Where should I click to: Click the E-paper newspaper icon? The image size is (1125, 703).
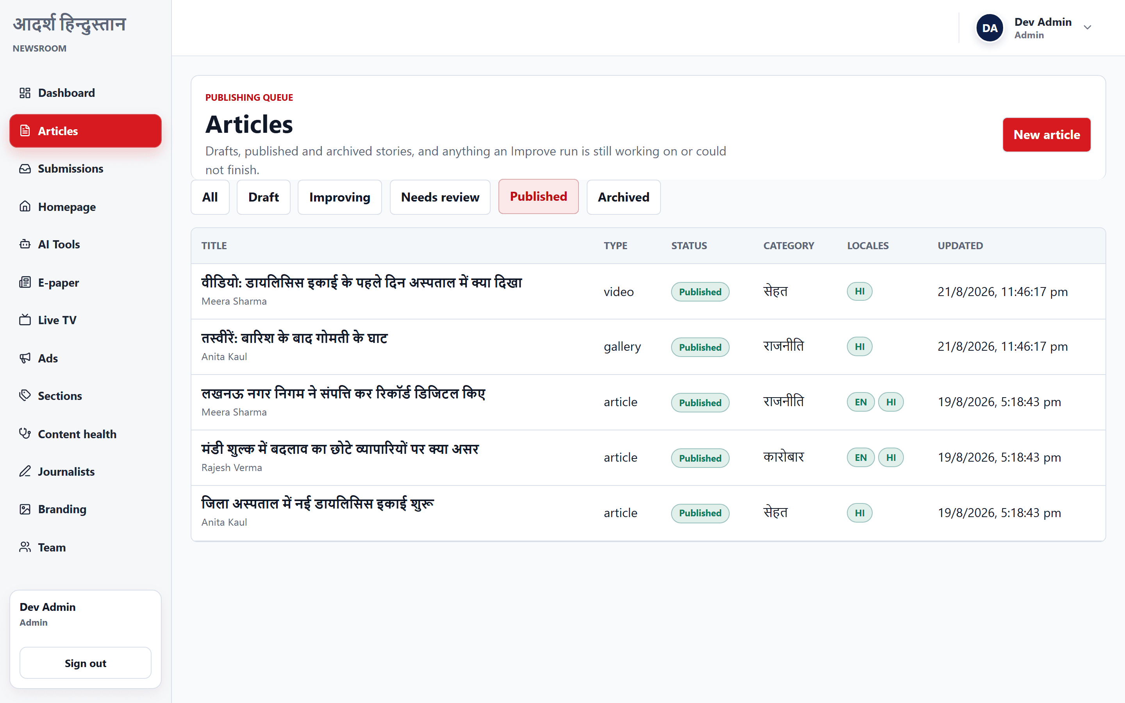coord(25,282)
